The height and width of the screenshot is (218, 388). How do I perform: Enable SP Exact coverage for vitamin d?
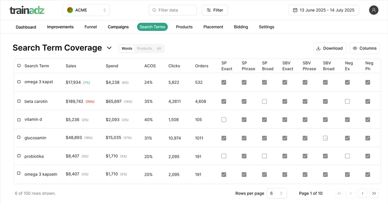click(224, 120)
